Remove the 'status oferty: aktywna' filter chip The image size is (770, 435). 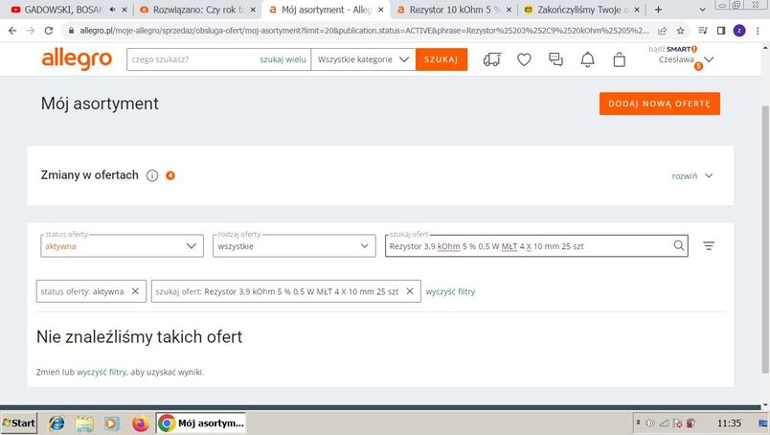tap(135, 291)
